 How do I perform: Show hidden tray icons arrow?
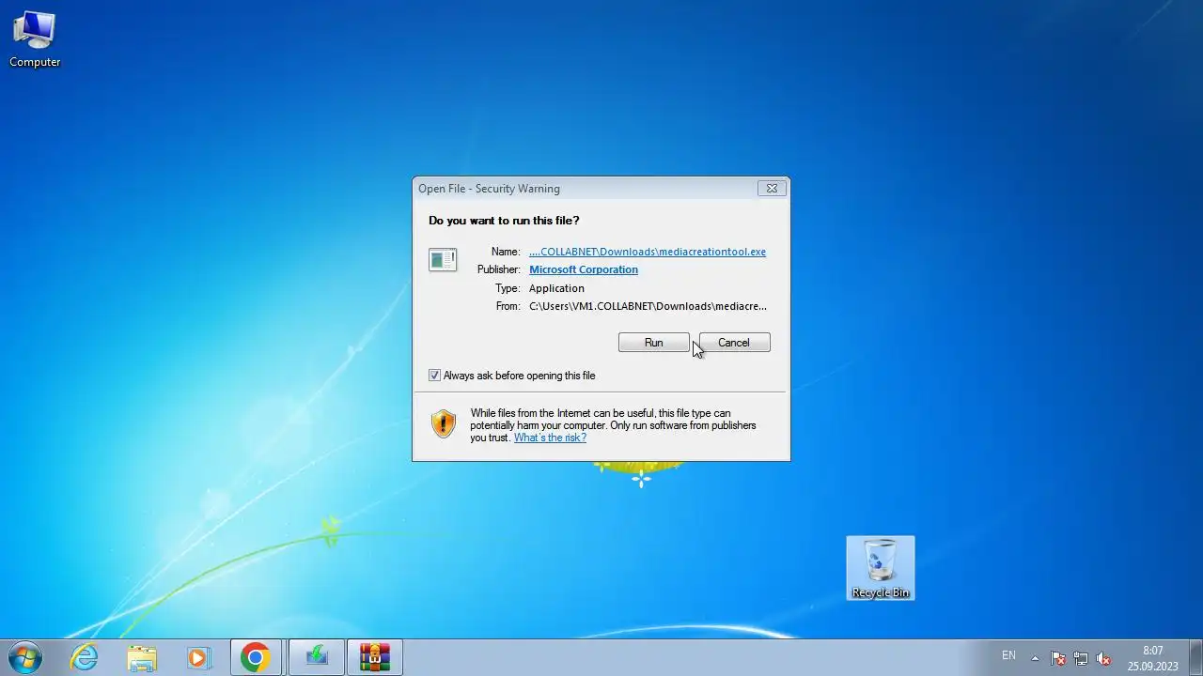[x=1035, y=658]
